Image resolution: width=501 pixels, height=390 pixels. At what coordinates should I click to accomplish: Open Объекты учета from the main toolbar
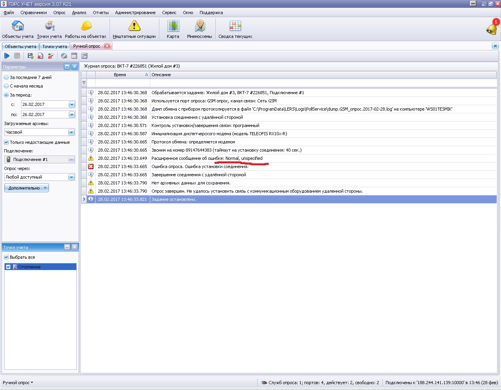[x=18, y=29]
